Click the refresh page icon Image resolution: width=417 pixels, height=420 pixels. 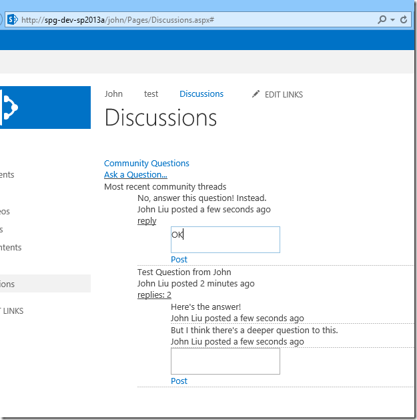pyautogui.click(x=404, y=20)
